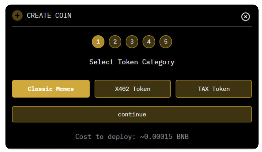
Task: Click step indicator 3
Action: pyautogui.click(x=132, y=41)
